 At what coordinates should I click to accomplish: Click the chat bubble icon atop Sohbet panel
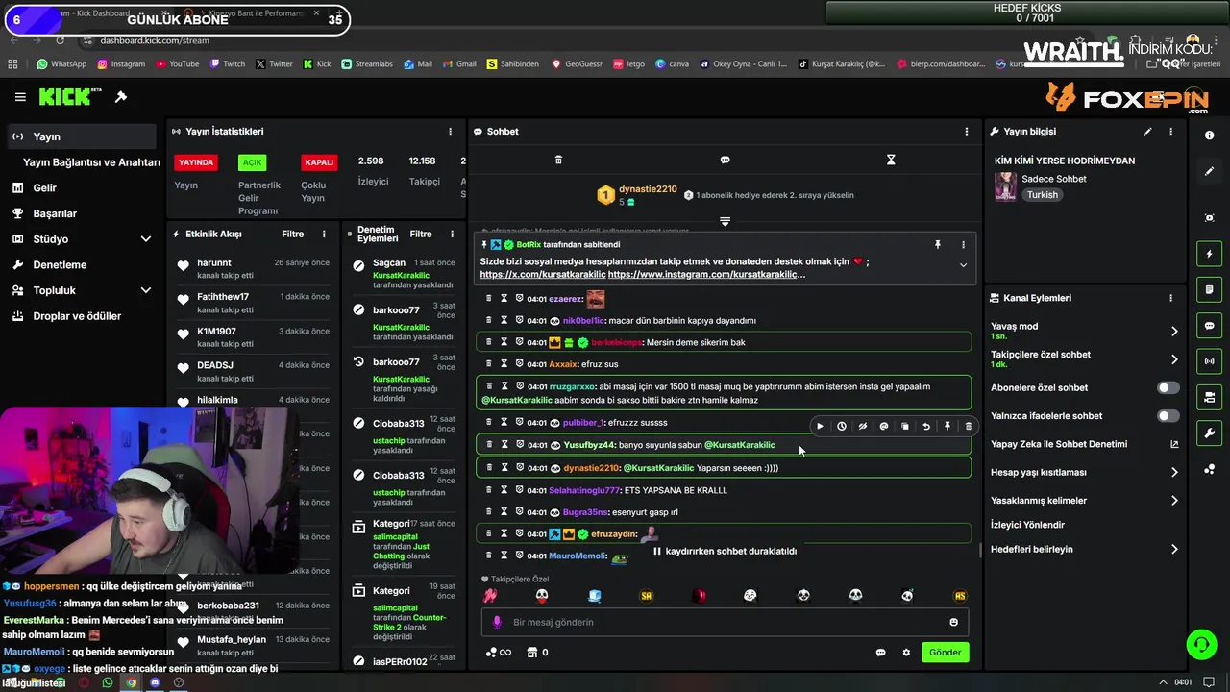pyautogui.click(x=725, y=160)
